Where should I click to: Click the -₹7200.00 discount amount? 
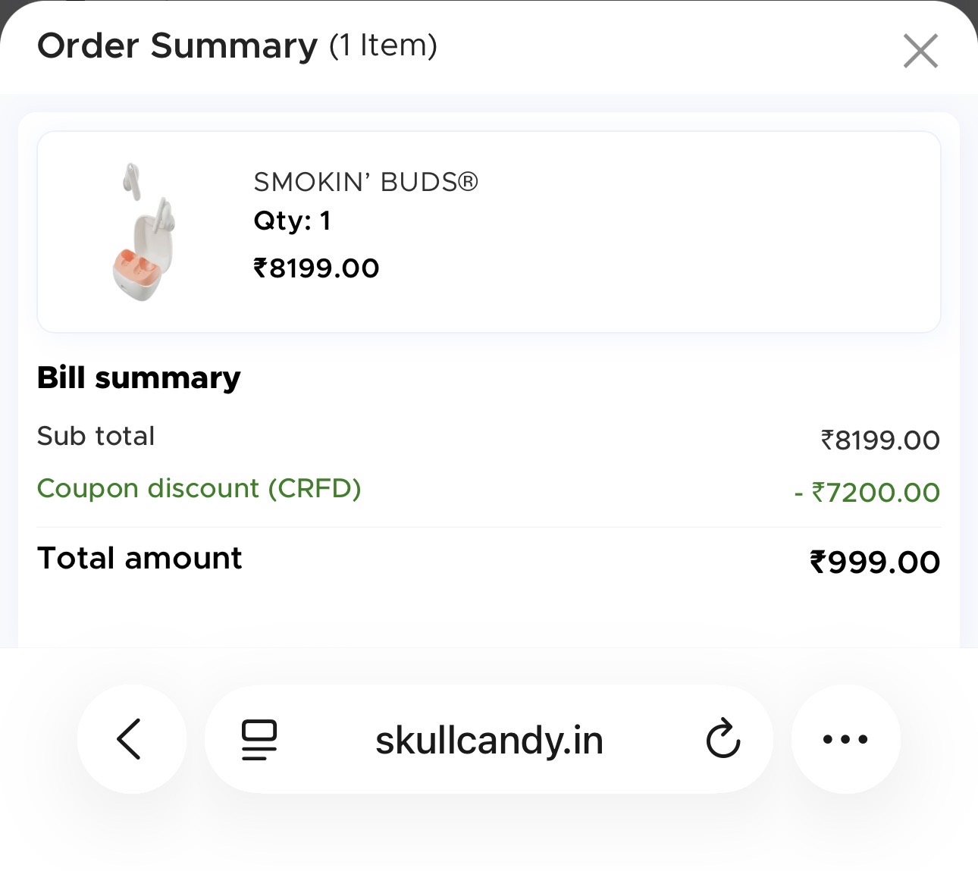click(x=867, y=493)
